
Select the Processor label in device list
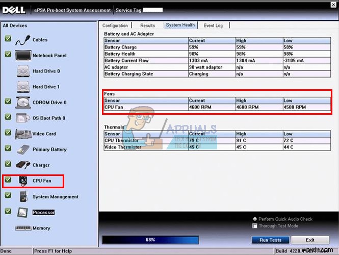click(43, 212)
